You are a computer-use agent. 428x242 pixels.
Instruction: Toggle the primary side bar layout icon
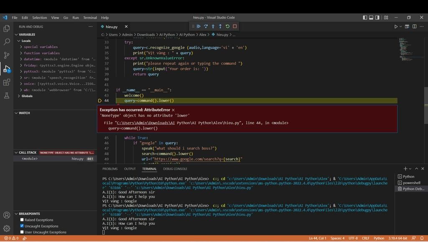(x=365, y=18)
